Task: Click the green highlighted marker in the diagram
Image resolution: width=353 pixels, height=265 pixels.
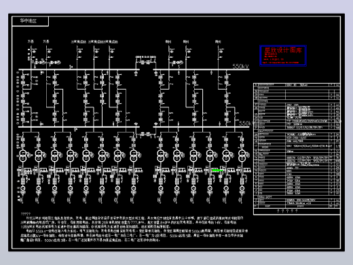Action: 218,171
